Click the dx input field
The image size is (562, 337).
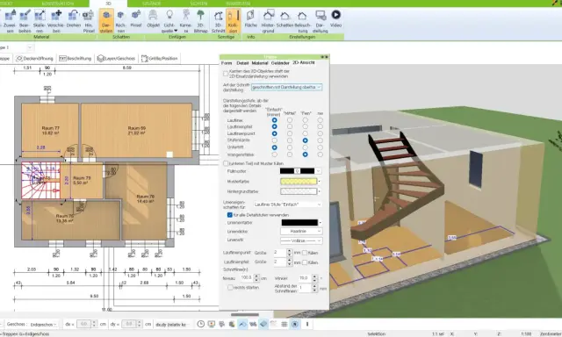click(x=84, y=324)
